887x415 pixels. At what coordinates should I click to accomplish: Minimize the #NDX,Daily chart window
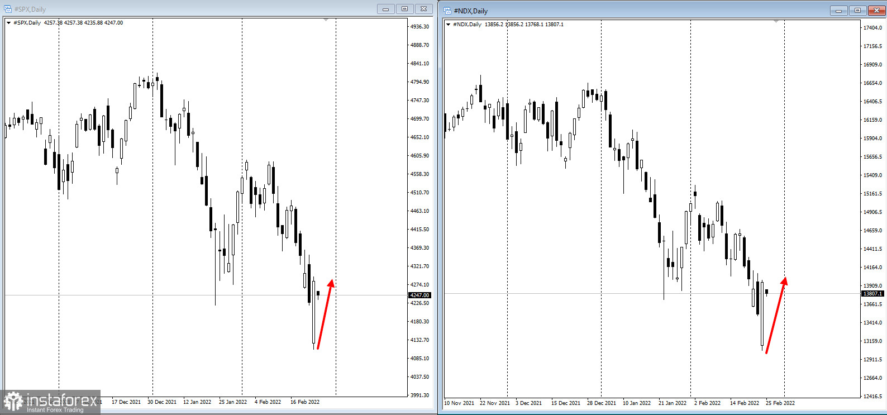[838, 11]
